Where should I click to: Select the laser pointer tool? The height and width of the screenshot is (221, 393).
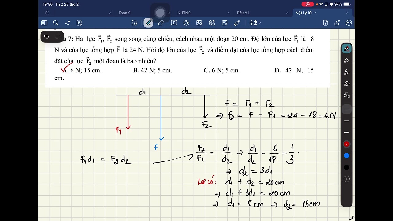point(237,23)
